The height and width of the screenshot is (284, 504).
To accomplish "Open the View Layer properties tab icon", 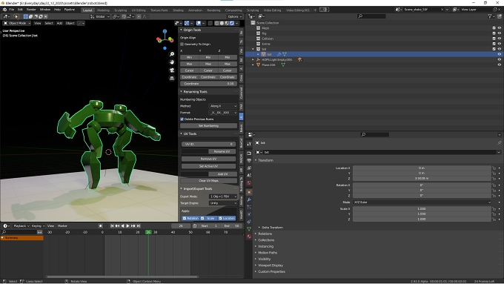I will tap(249, 168).
